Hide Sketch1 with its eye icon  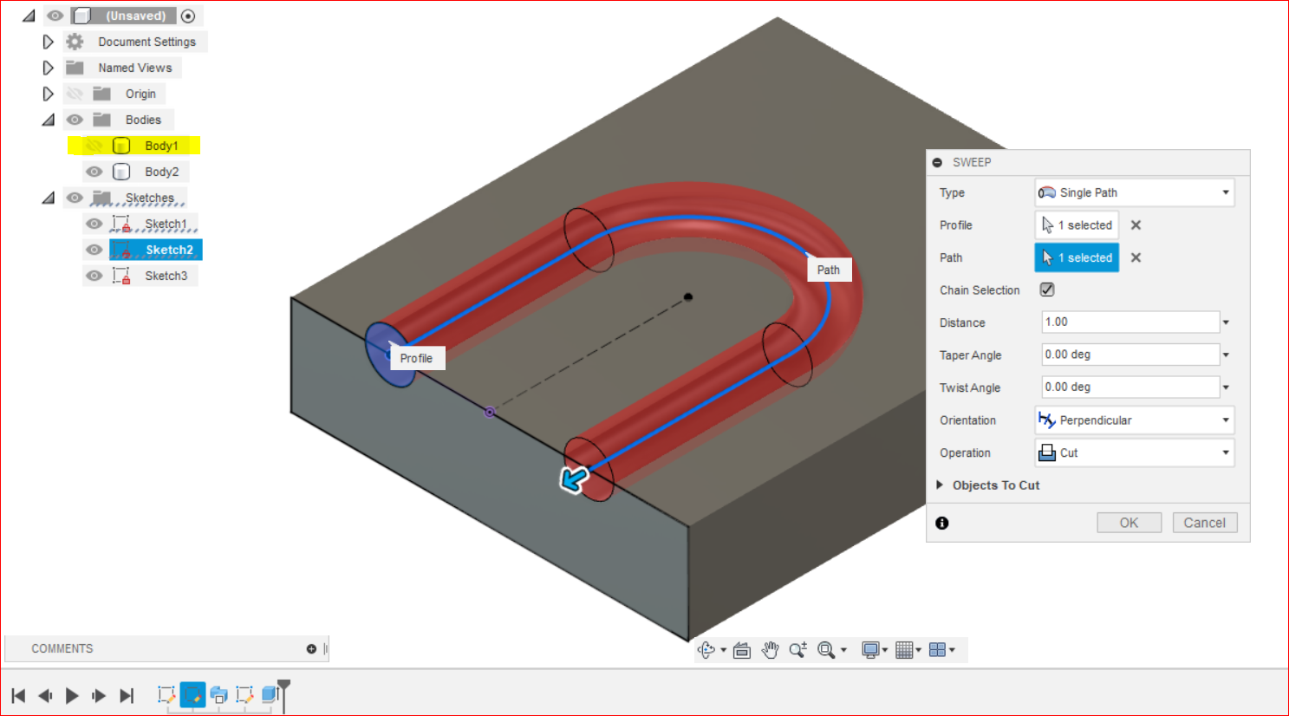[94, 224]
